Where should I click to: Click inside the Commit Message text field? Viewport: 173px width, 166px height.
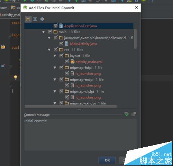81,135
